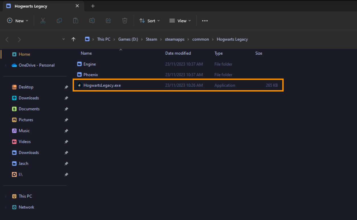
Task: Click the Share icon in toolbar
Action: point(108,20)
